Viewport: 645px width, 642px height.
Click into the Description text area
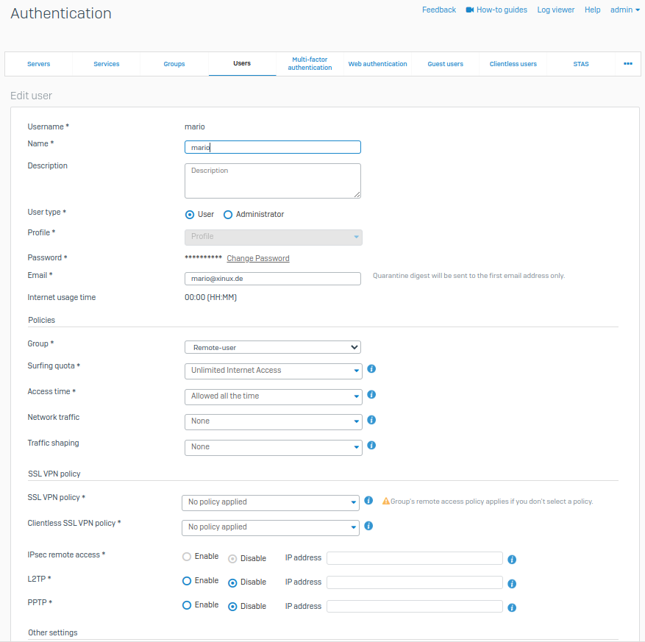click(x=272, y=181)
